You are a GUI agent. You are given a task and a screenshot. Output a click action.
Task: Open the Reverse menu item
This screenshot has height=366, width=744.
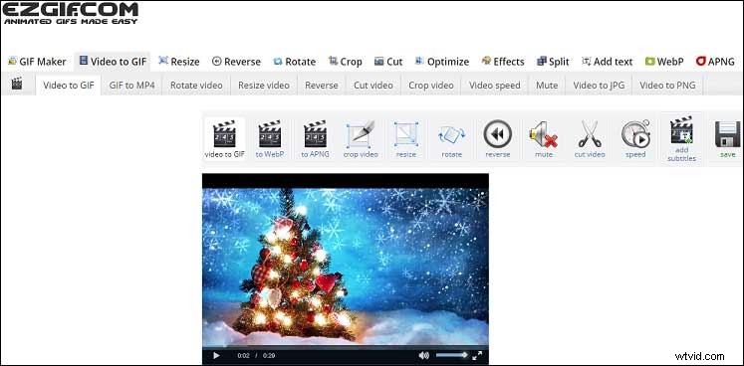236,62
